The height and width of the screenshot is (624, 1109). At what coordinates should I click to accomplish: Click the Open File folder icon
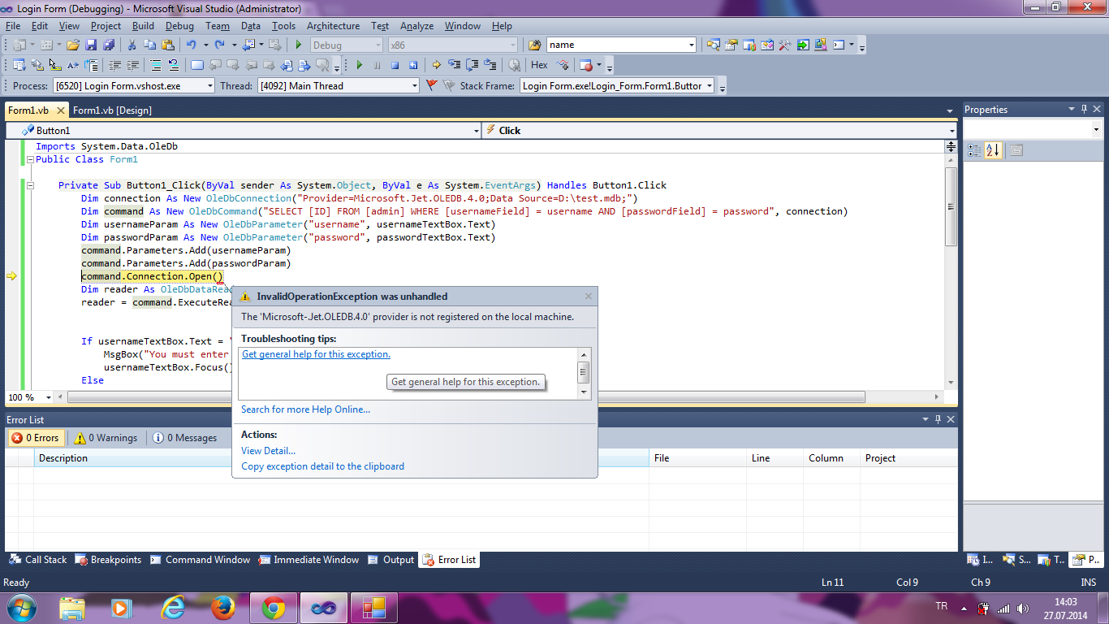[73, 45]
